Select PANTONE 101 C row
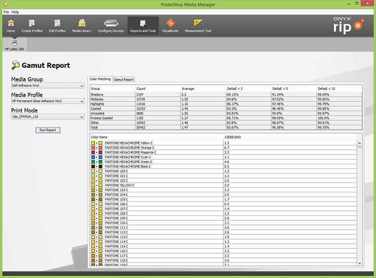Image resolution: width=376 pixels, height=278 pixels. [x=224, y=176]
